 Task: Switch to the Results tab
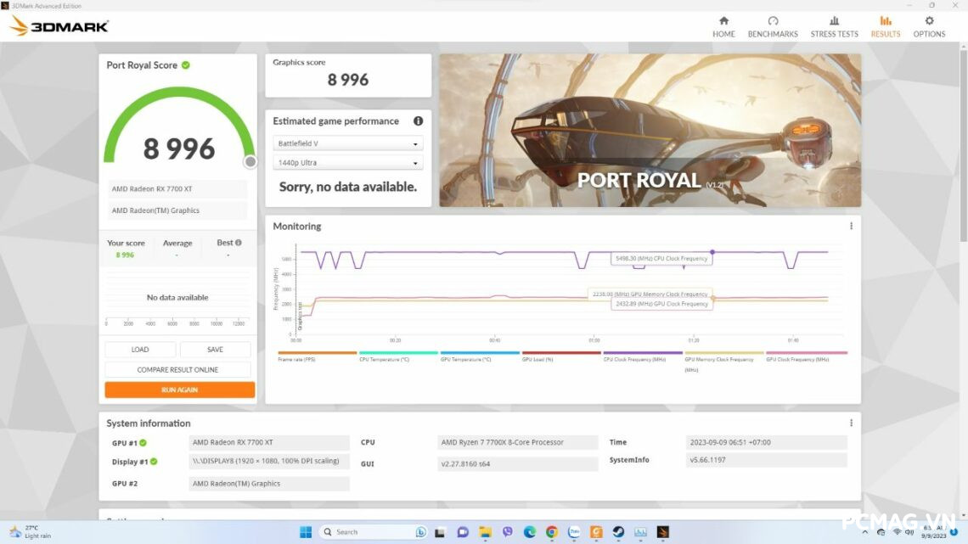[886, 27]
